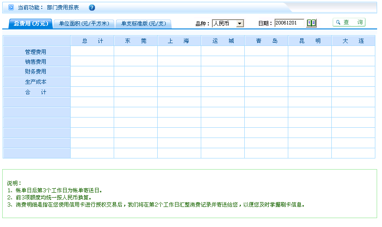382x227 pixels.
Task: Switch to the 总费用(万元) tab
Action: pos(31,24)
